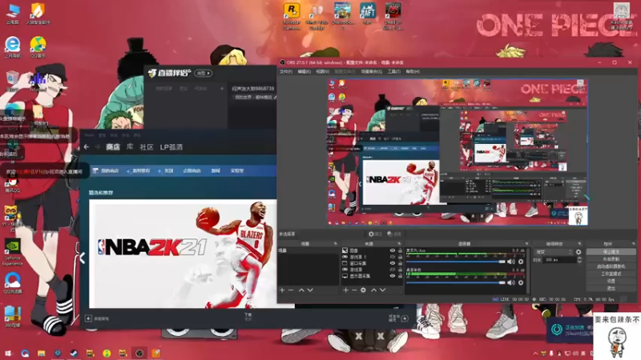Mute the 麦克风/Aux channel speaker icon
Viewport: 641px width, 360px height.
tap(511, 262)
